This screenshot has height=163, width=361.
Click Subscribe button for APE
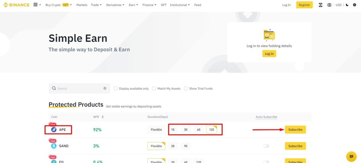point(295,130)
